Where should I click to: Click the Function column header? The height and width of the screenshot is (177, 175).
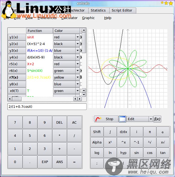coord(40,31)
